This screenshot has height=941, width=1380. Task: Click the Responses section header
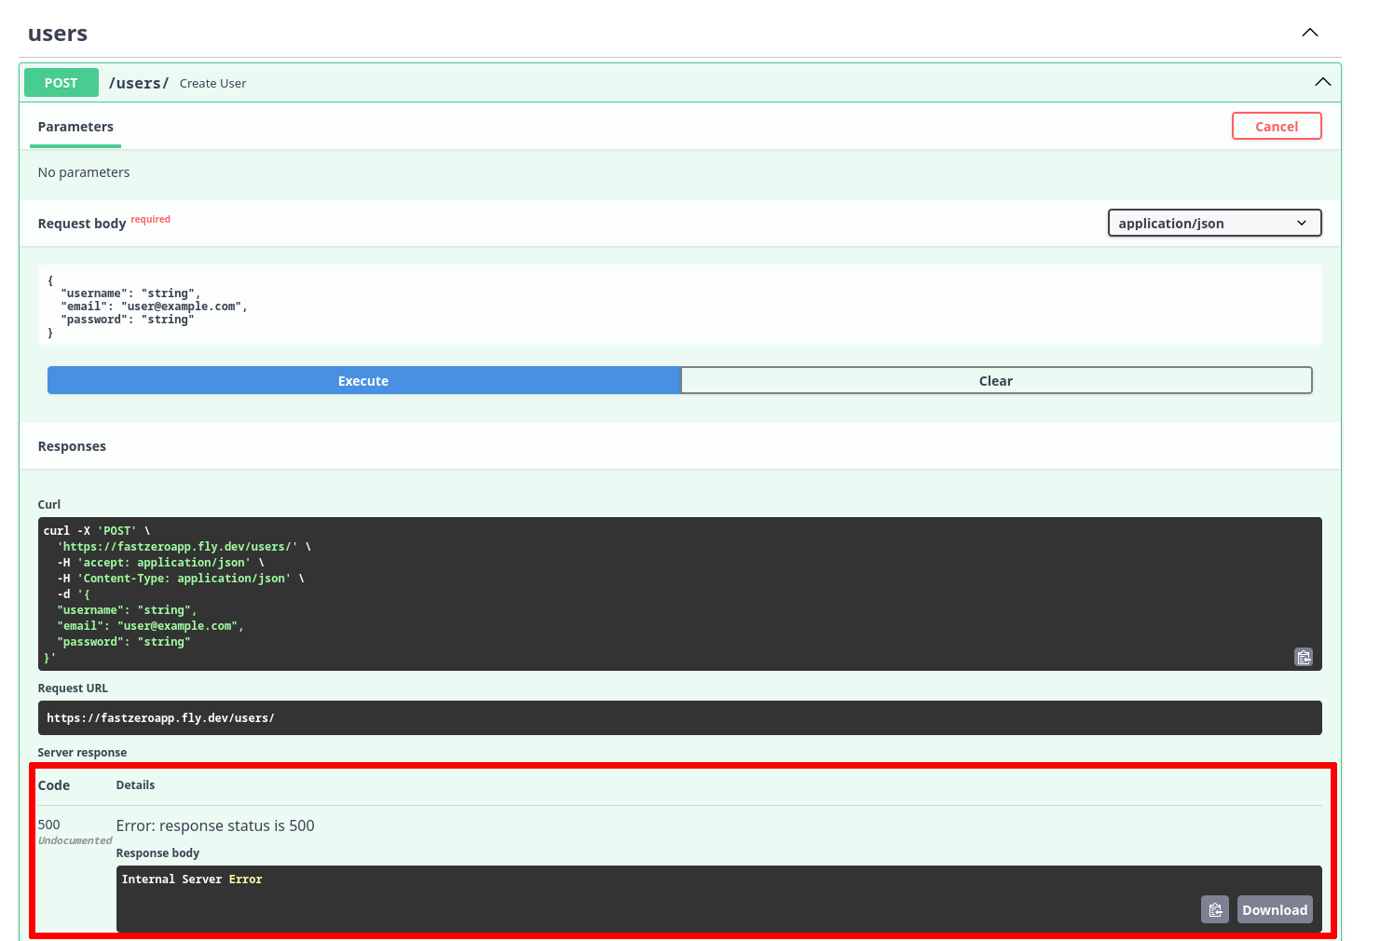tap(72, 446)
